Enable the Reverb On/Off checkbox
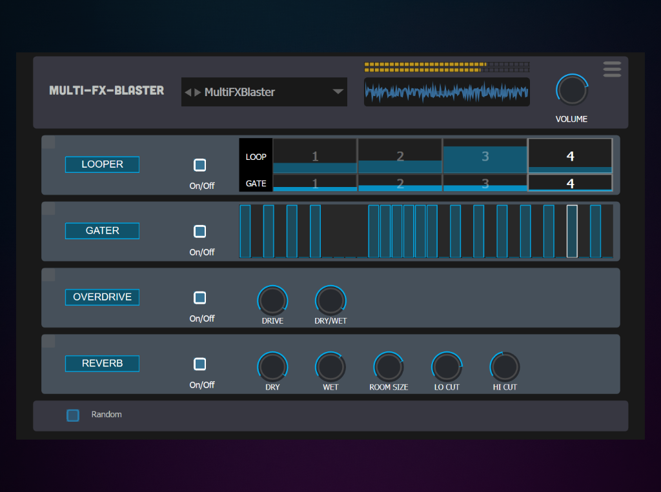This screenshot has width=661, height=492. tap(200, 364)
